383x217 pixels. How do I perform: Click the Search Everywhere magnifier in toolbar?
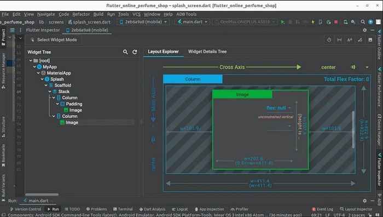pos(363,22)
